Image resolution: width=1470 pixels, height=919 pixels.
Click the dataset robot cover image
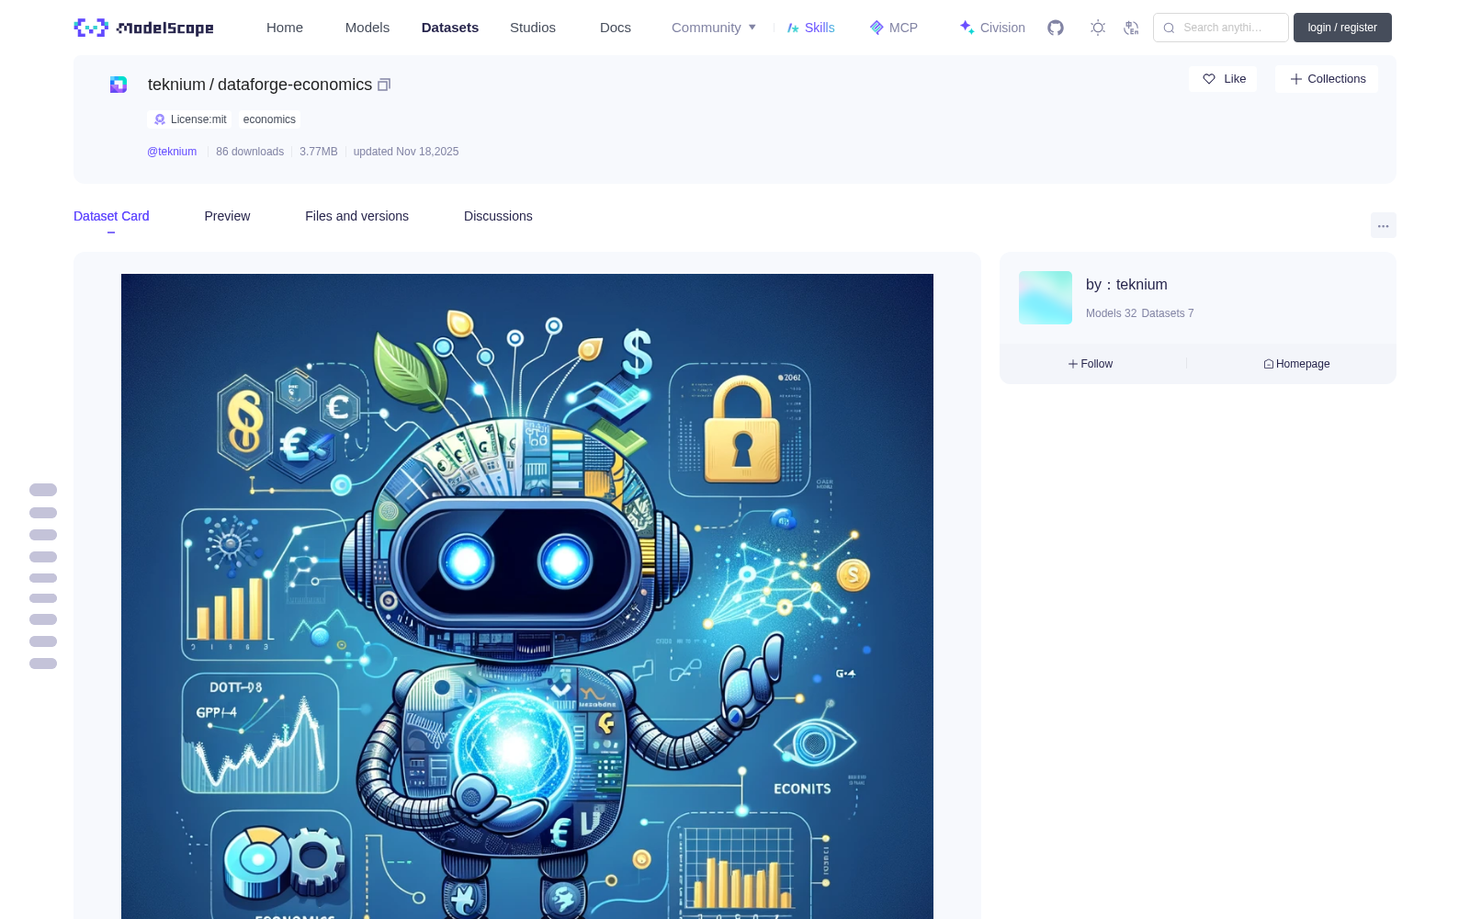click(x=527, y=596)
